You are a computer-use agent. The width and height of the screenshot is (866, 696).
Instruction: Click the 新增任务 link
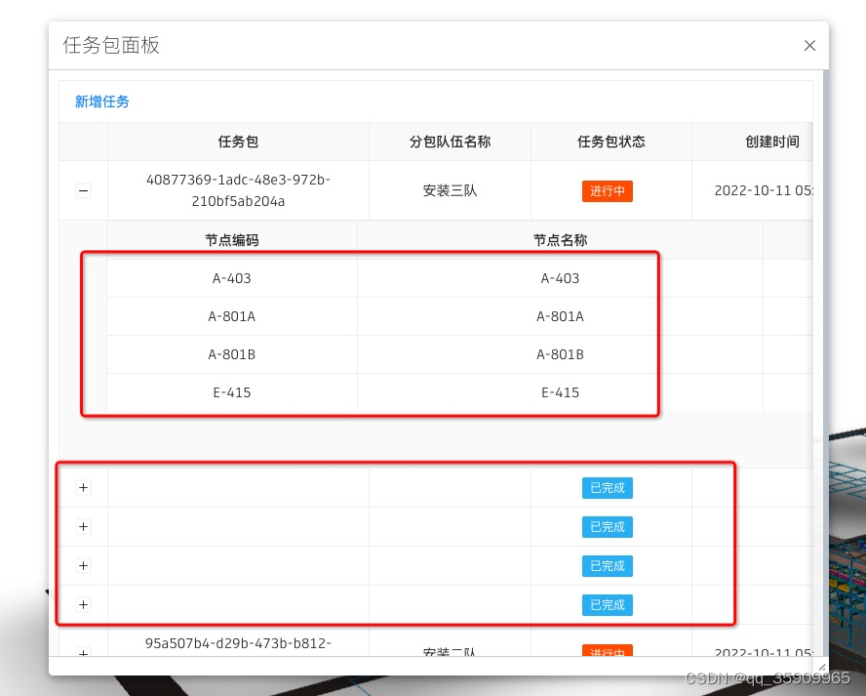click(102, 102)
